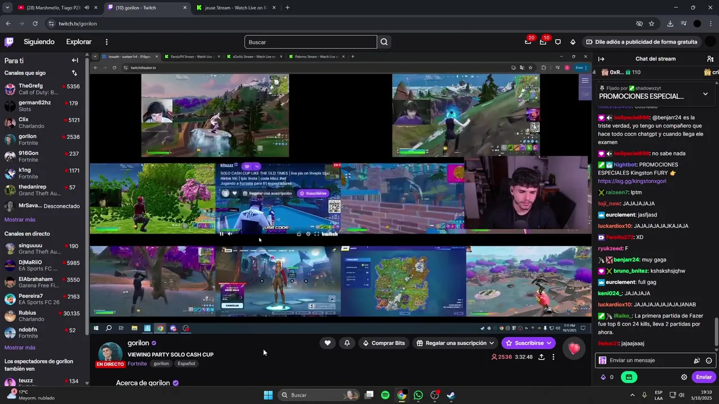The height and width of the screenshot is (404, 719).
Task: Open the Explorar tab
Action: pyautogui.click(x=79, y=42)
